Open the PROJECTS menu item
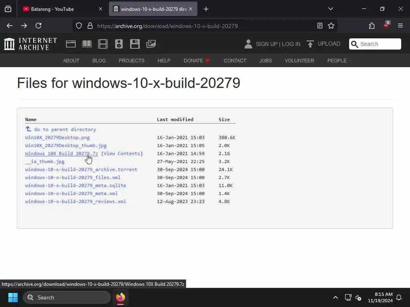Image resolution: width=410 pixels, height=307 pixels. [131, 61]
